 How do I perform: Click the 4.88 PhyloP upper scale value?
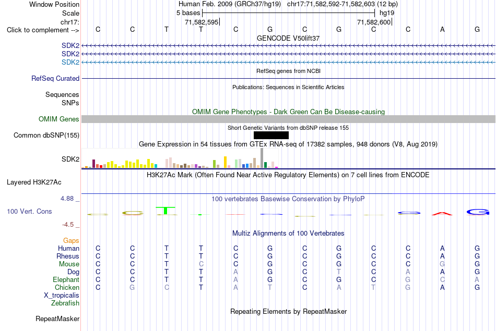pos(67,199)
